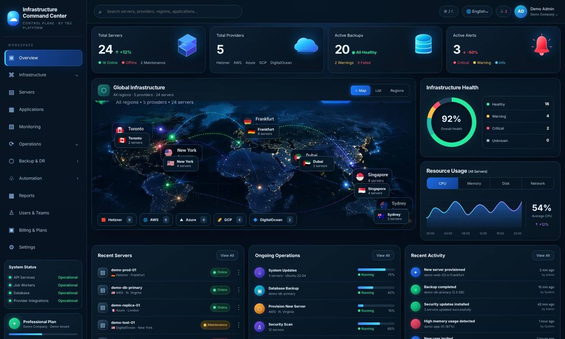
Task: Click the Total Servers stacked-cube icon
Action: point(187,45)
